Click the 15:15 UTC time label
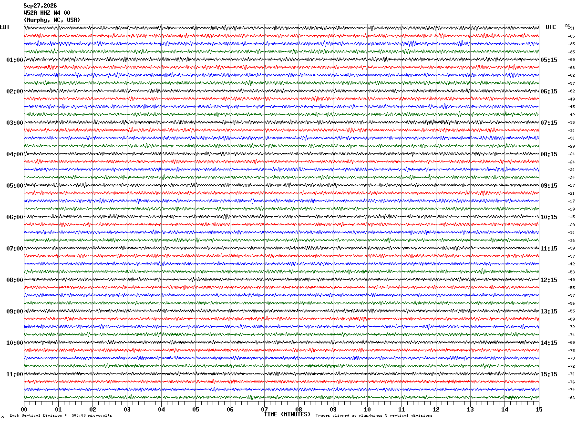Viewport: 577px width, 422px height. click(x=549, y=374)
